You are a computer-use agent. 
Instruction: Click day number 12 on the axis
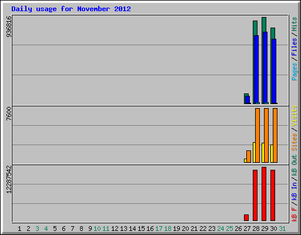click(x=115, y=229)
